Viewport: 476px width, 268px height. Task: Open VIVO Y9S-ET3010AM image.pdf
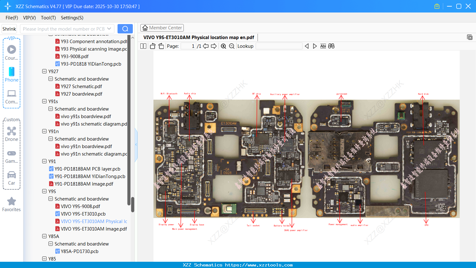(91, 229)
